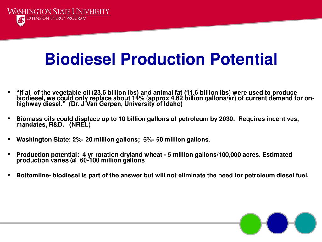Click the 'Bottomline- biodiesel is part' bullet
Image resolution: width=322 pixels, height=242 pixels.
click(x=163, y=175)
